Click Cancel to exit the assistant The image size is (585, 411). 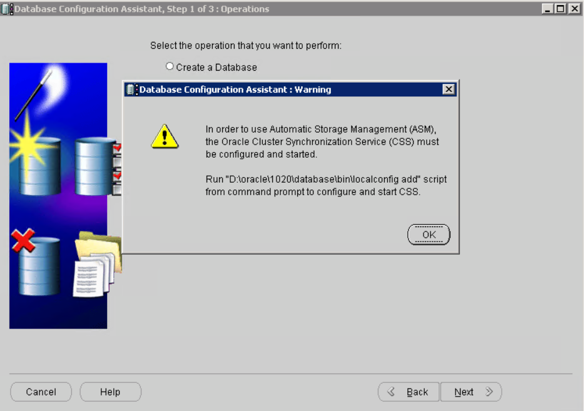tap(41, 392)
